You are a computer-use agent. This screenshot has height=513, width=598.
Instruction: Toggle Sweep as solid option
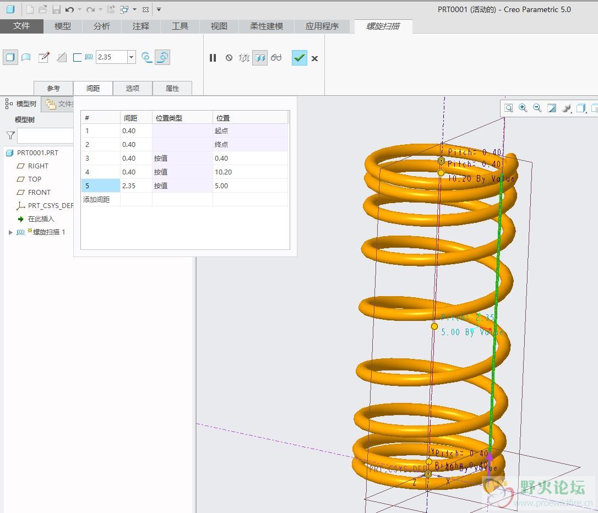pyautogui.click(x=10, y=58)
